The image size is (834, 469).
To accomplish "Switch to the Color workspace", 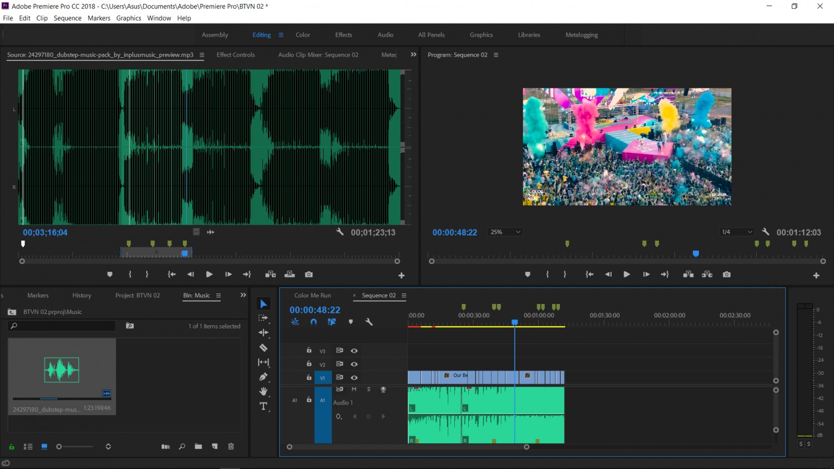I will point(303,35).
